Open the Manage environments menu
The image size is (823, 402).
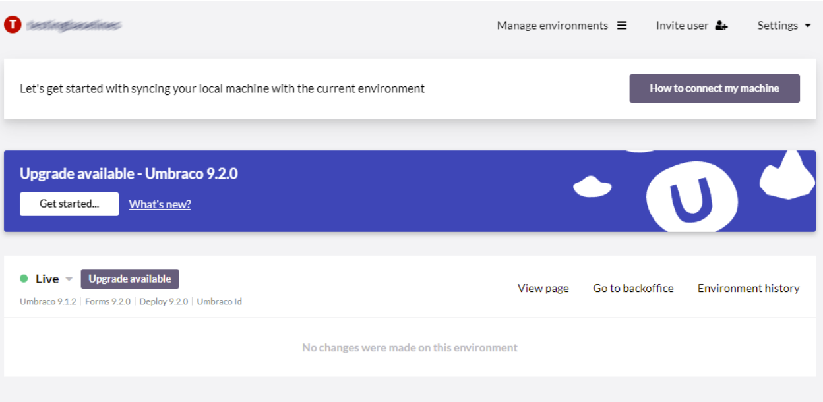552,26
